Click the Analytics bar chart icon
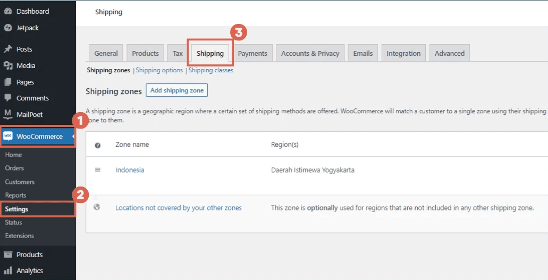Viewport: 548px width, 280px height. point(8,270)
